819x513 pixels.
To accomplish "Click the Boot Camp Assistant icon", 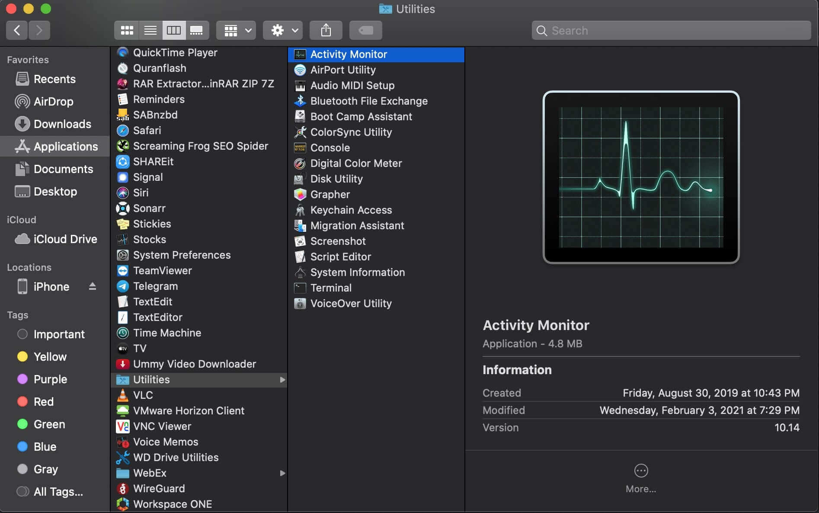I will point(300,117).
